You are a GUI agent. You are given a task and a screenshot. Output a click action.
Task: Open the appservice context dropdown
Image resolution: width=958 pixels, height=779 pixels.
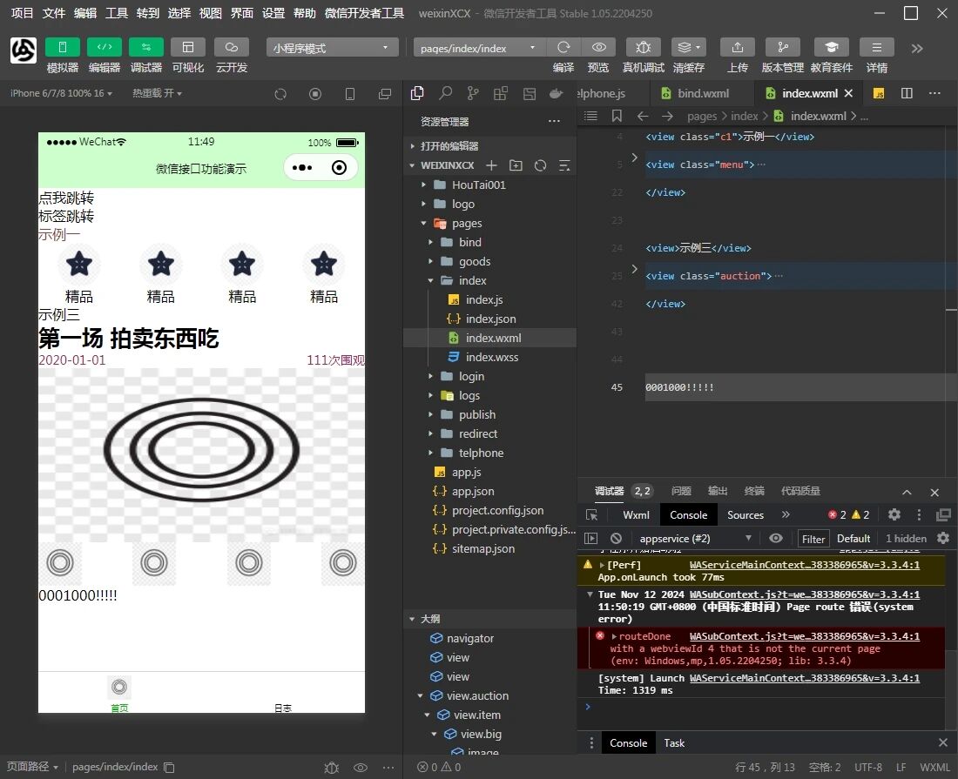click(x=695, y=539)
